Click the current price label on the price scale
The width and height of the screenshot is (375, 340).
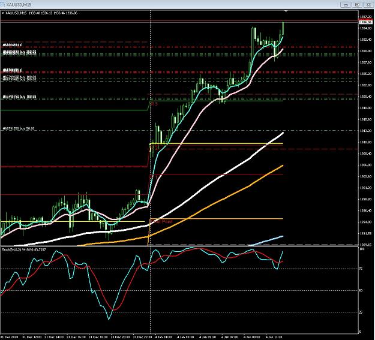[366, 22]
